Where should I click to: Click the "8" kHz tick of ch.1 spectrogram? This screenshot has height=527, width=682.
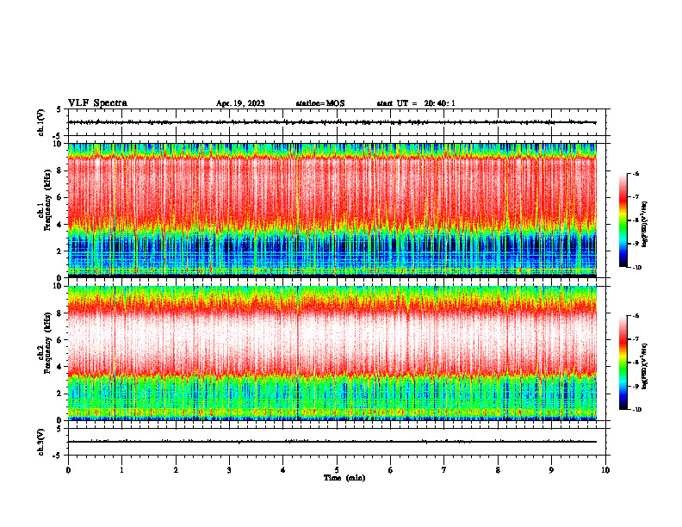click(x=60, y=170)
